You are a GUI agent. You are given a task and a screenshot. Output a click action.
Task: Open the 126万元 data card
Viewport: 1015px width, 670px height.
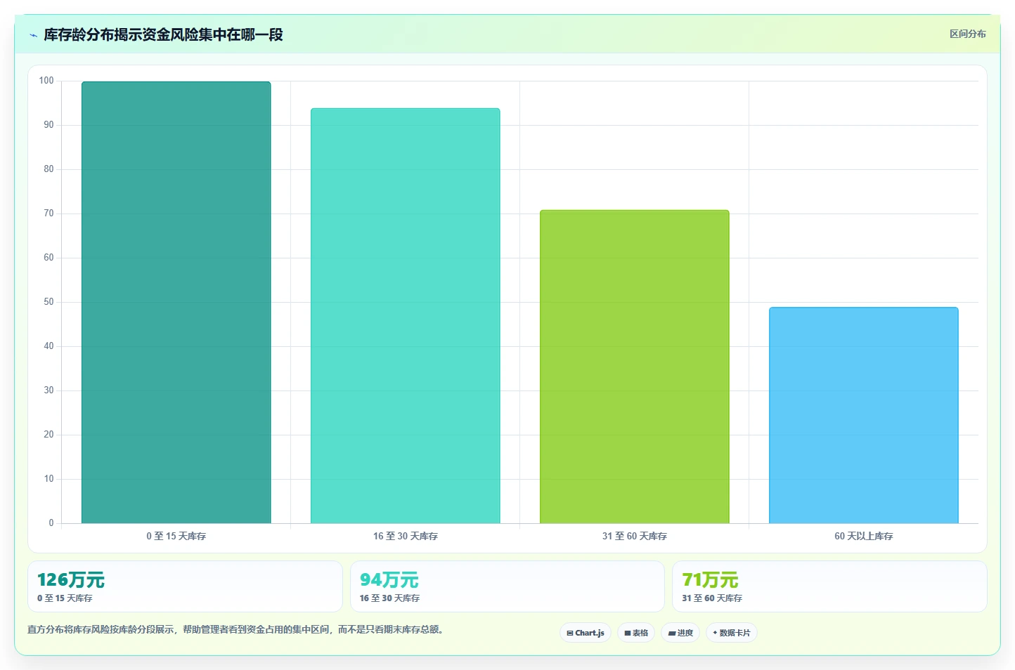tap(185, 586)
